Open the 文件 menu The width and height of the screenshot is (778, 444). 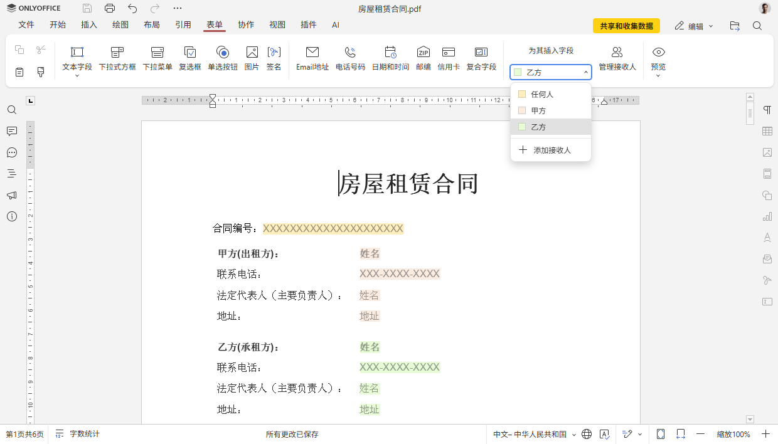(26, 25)
